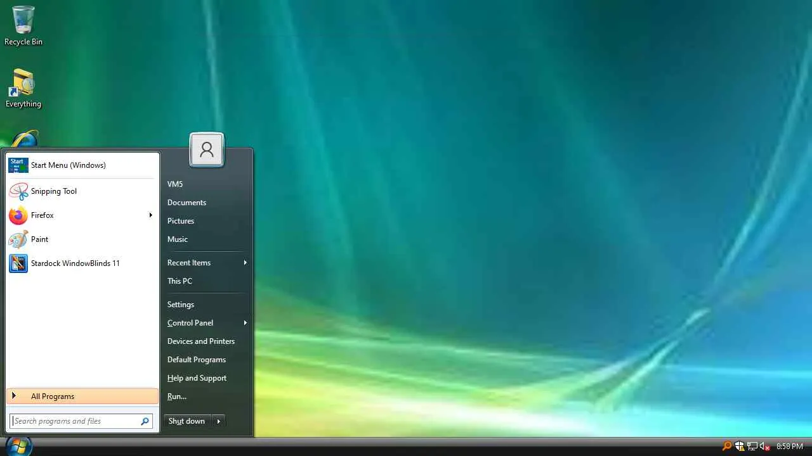Expand the Firefox jump list arrow
The height and width of the screenshot is (456, 812).
(x=151, y=215)
